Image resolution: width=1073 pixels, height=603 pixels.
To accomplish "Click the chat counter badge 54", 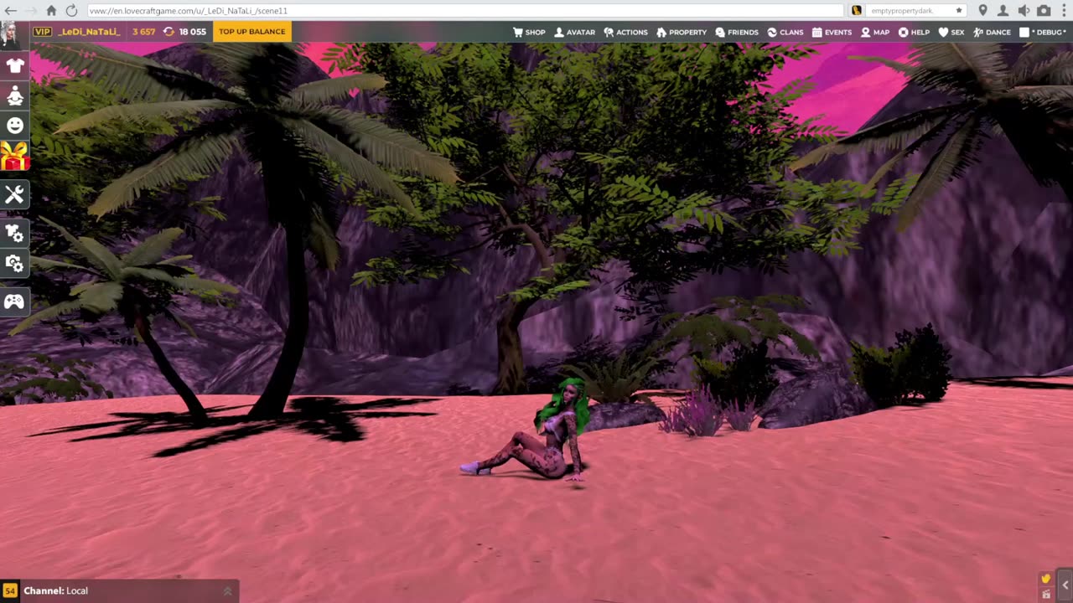I will pos(10,590).
